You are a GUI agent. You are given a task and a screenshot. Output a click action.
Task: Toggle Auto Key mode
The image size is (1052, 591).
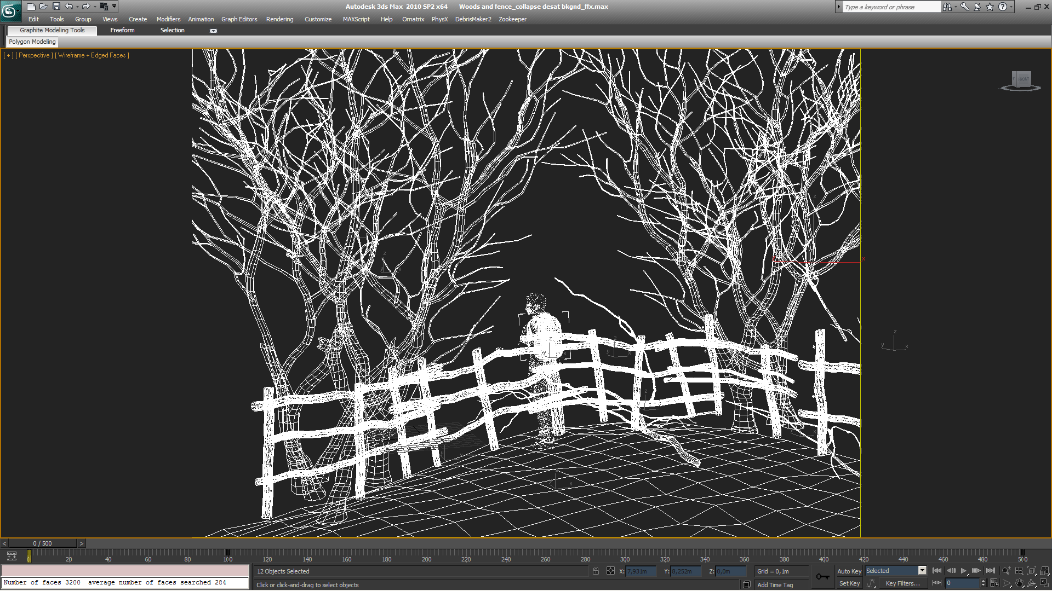(x=849, y=571)
